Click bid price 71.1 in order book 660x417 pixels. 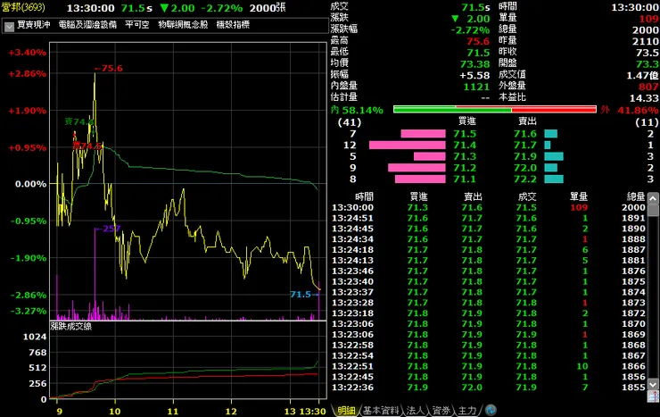(x=465, y=179)
